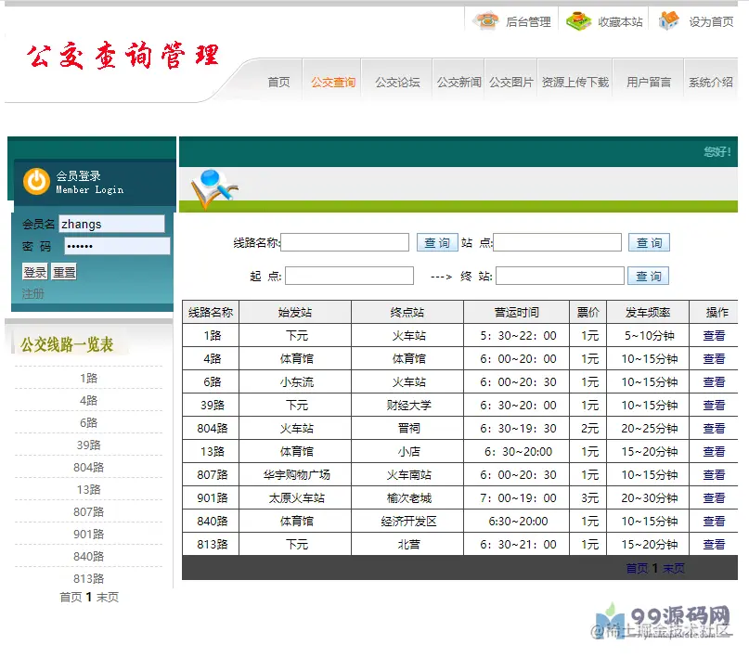The height and width of the screenshot is (658, 749).
Task: Click the 营运时间 column header
Action: point(516,312)
